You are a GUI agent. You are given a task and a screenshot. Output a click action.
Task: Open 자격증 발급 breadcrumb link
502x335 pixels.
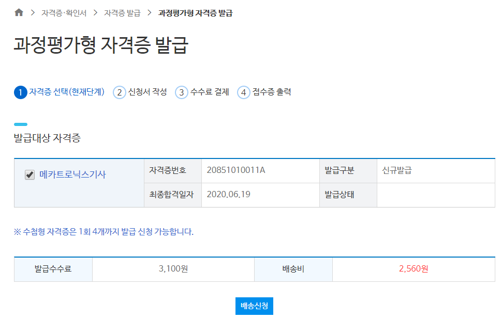[122, 13]
